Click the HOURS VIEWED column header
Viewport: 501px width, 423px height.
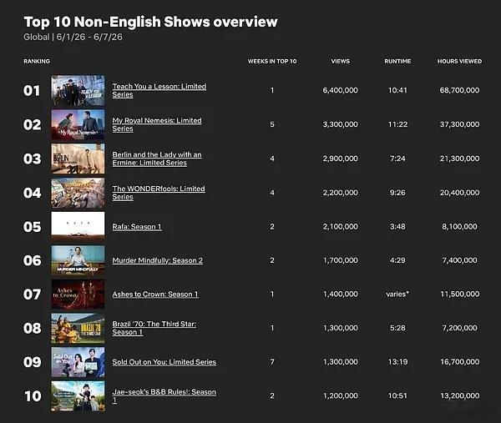(x=459, y=61)
